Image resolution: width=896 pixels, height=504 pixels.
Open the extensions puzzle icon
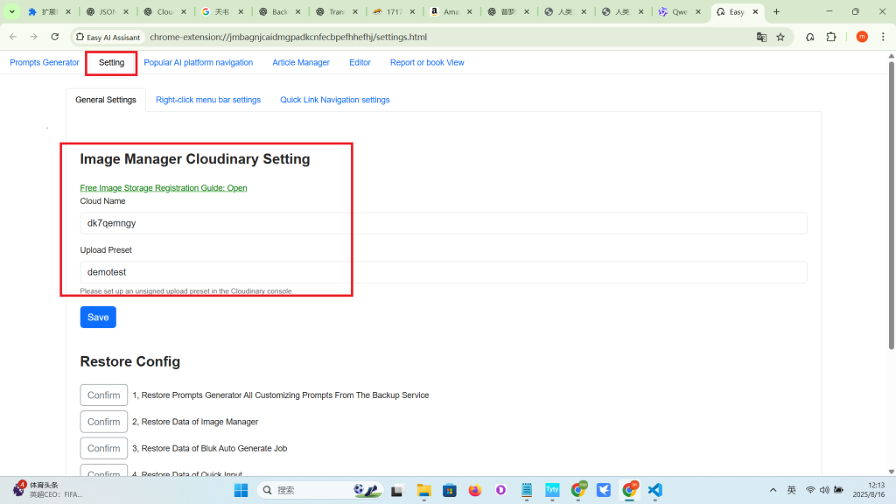[831, 37]
